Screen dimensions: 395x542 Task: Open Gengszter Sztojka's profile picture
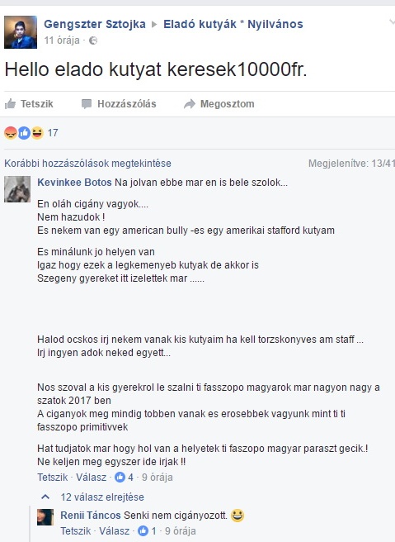pyautogui.click(x=21, y=32)
